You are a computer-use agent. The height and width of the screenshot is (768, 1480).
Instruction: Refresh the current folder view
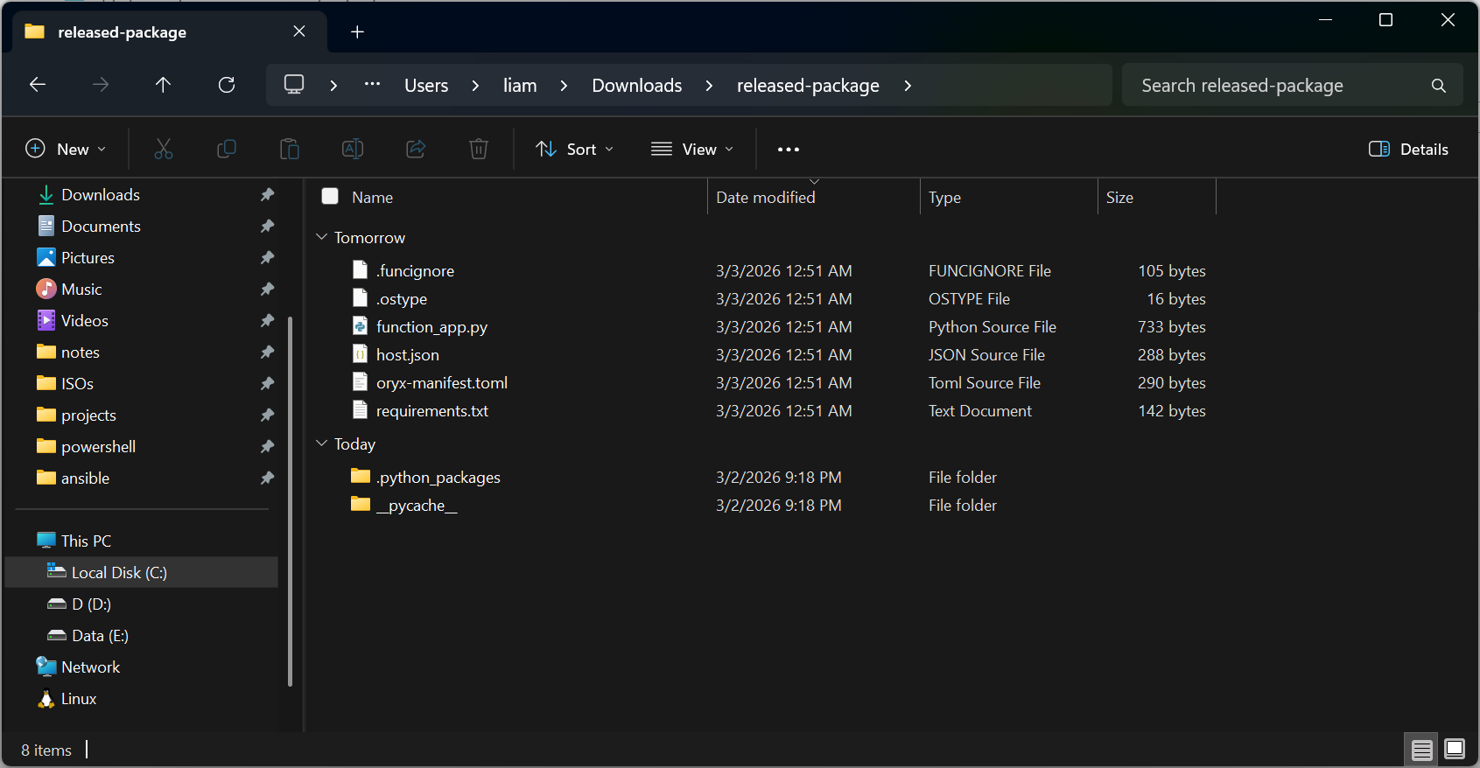pos(227,85)
